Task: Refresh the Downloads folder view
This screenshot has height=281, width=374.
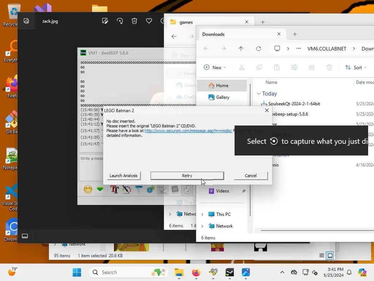Action: (259, 49)
